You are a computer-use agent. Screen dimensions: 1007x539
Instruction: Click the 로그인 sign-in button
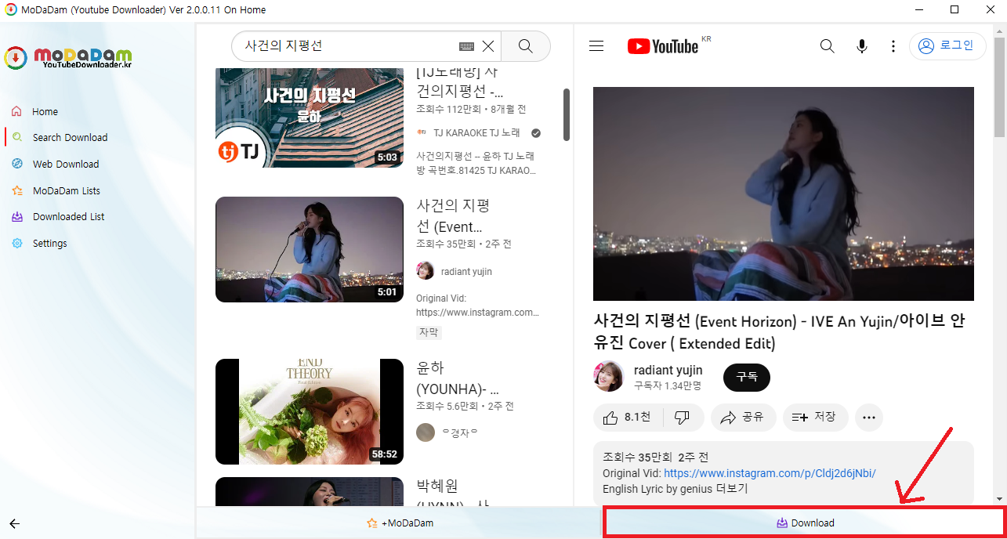point(947,45)
